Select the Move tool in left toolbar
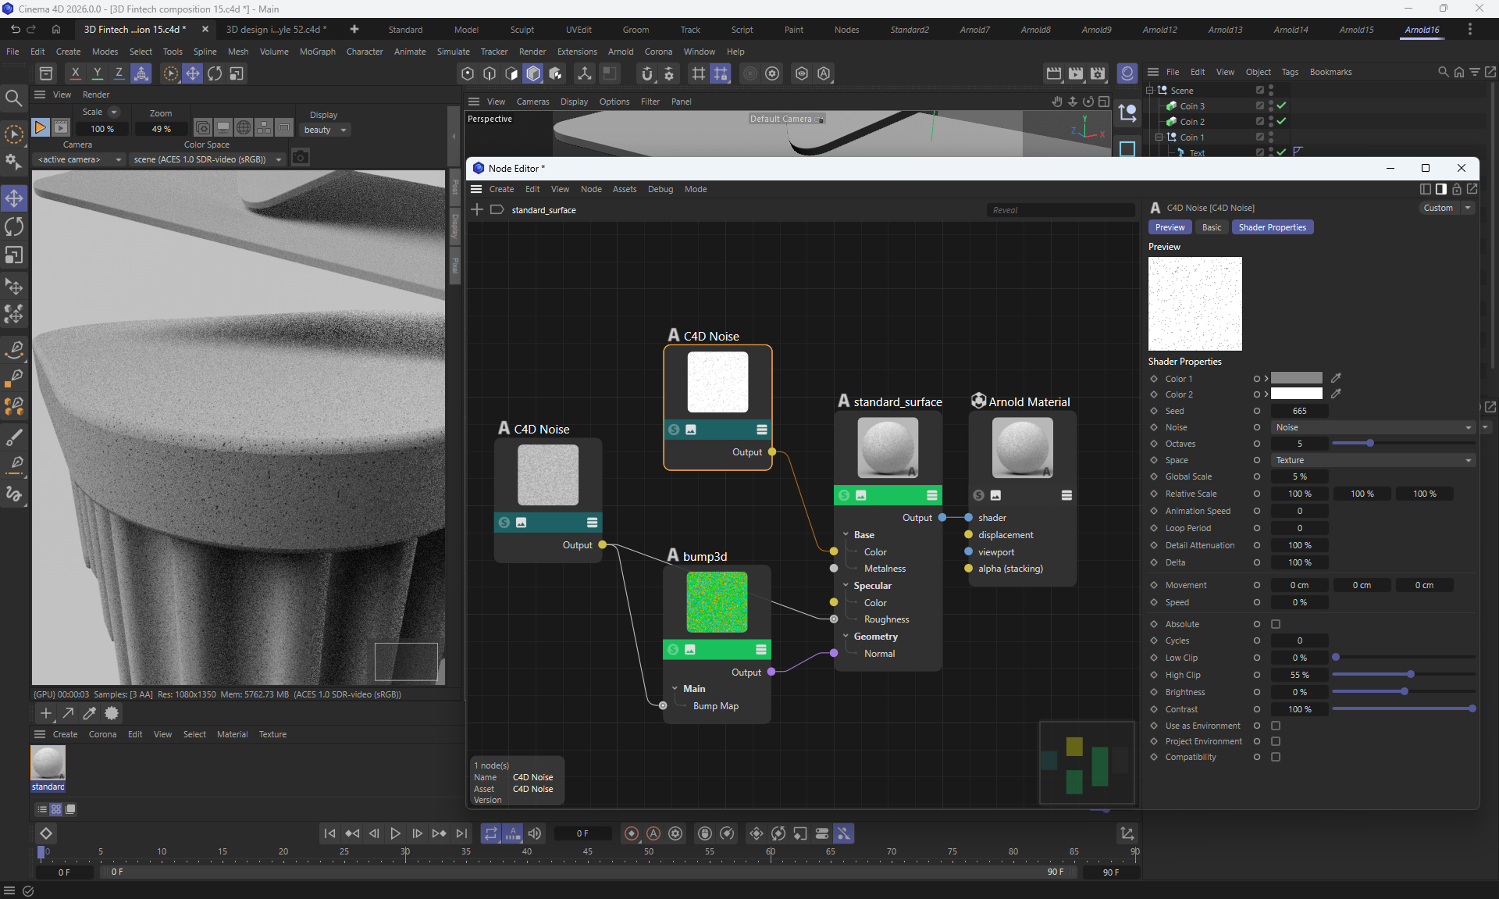 point(14,198)
